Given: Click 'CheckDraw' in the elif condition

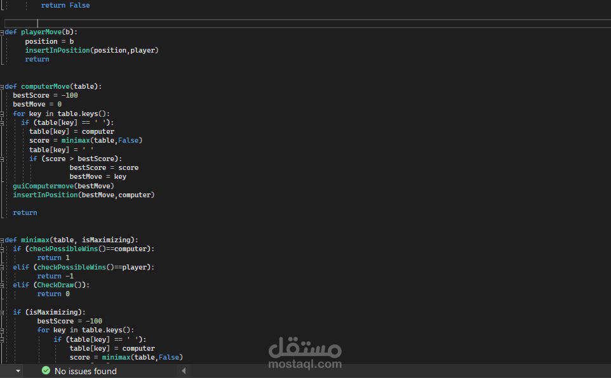Looking at the screenshot, I should (55, 285).
